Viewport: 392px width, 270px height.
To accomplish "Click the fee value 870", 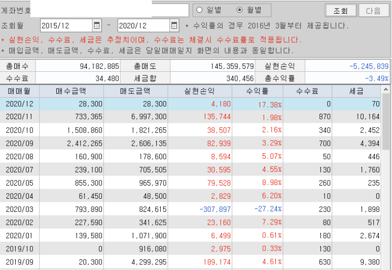I will tap(325, 117).
